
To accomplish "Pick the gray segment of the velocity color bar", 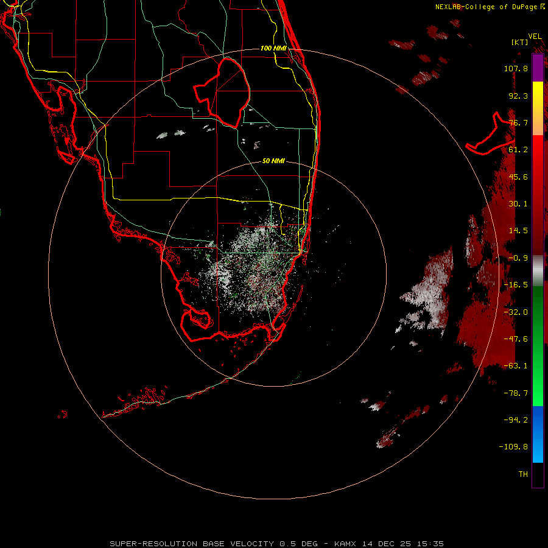I will (538, 270).
